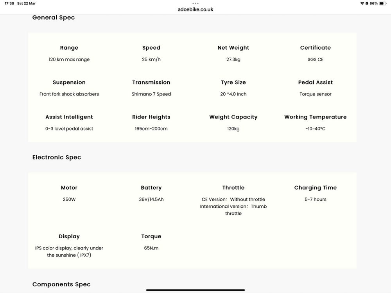Tap the battery indicator icon

(x=383, y=4)
